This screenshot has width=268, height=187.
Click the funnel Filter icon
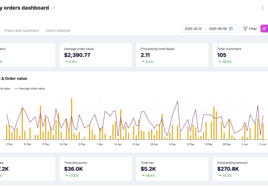[x=245, y=28]
